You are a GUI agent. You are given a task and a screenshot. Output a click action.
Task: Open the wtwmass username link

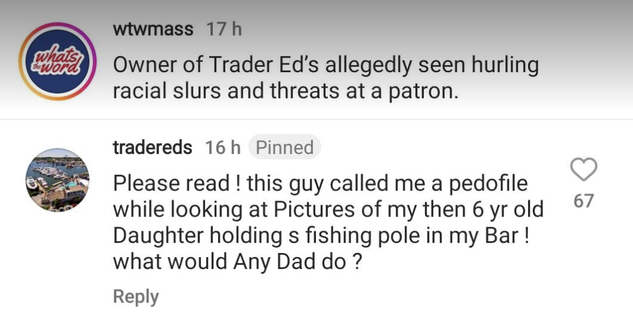tap(153, 29)
